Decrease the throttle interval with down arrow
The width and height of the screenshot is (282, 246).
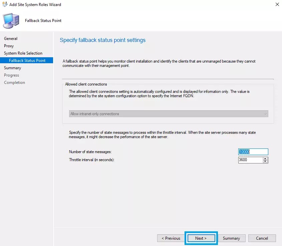265,161
